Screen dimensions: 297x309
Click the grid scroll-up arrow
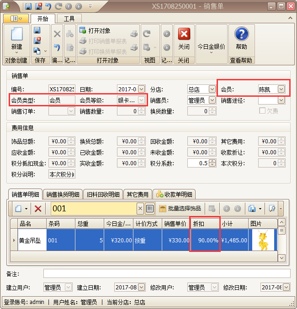click(x=281, y=222)
